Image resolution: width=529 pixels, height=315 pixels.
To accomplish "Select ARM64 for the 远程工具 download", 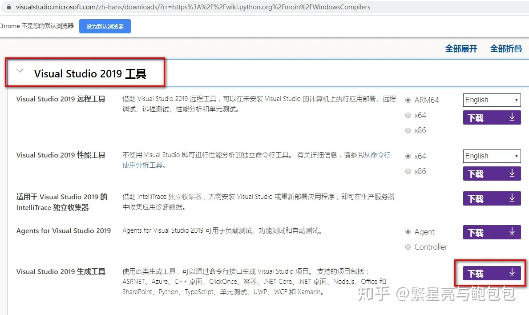I will tap(408, 100).
